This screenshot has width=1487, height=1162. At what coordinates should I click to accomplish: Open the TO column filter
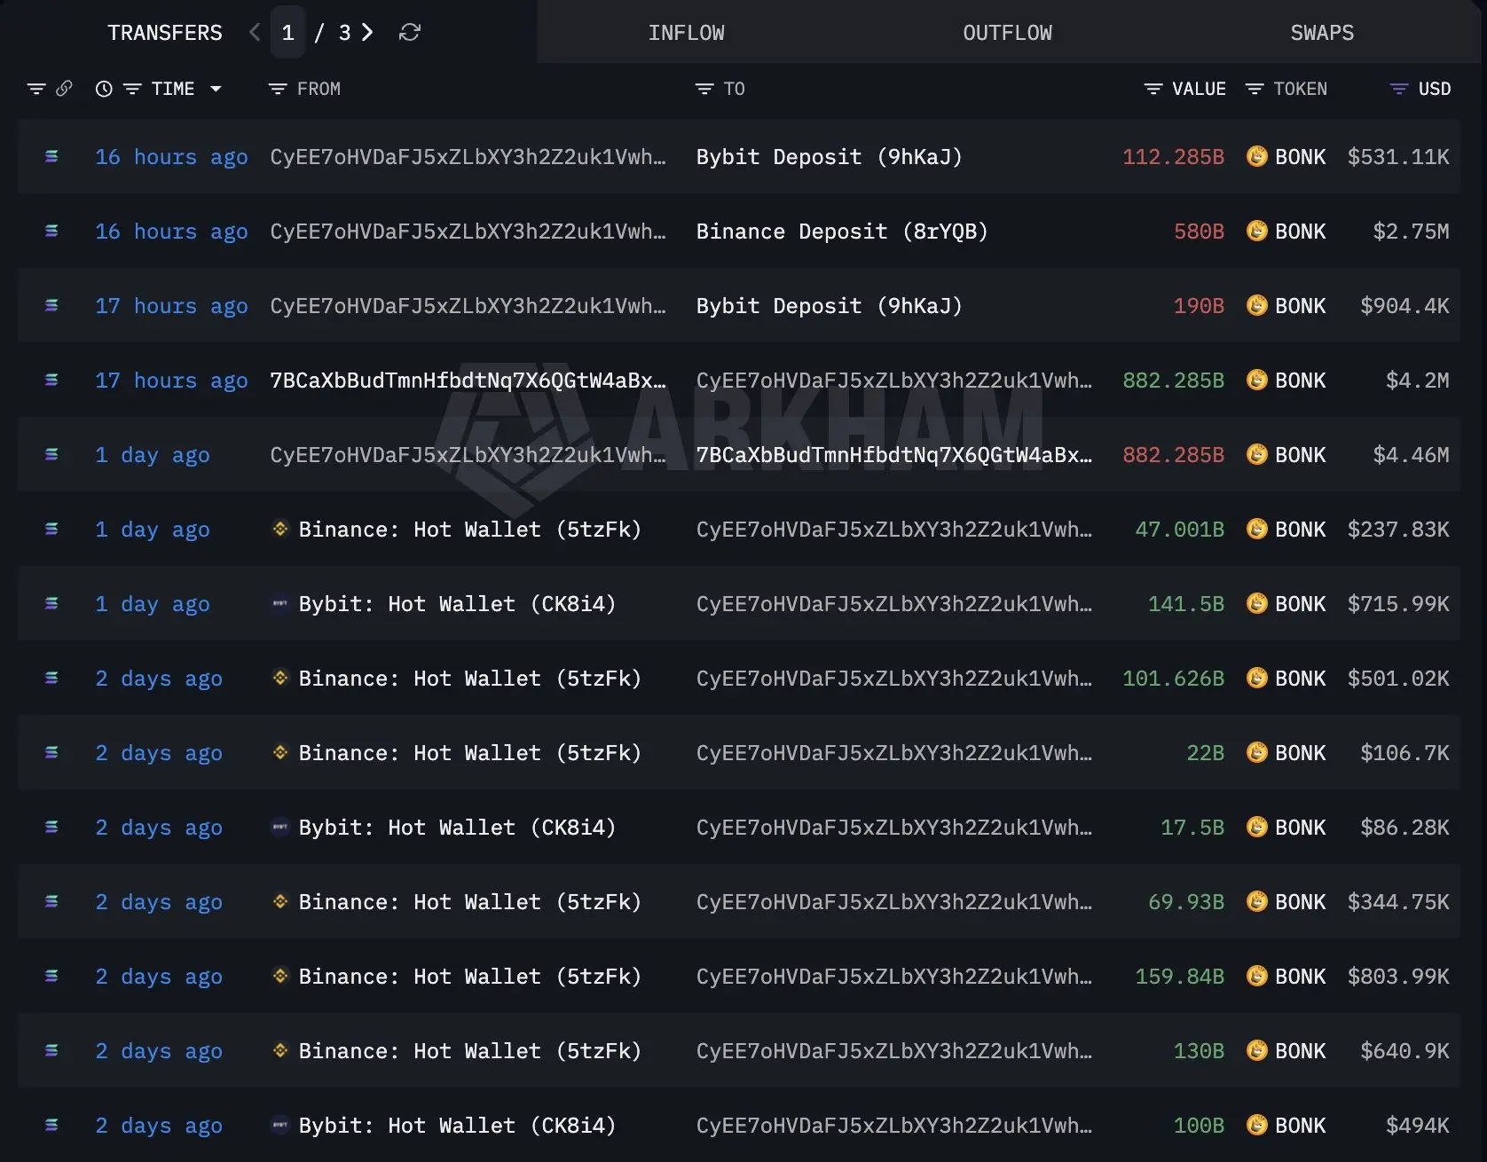[x=704, y=89]
